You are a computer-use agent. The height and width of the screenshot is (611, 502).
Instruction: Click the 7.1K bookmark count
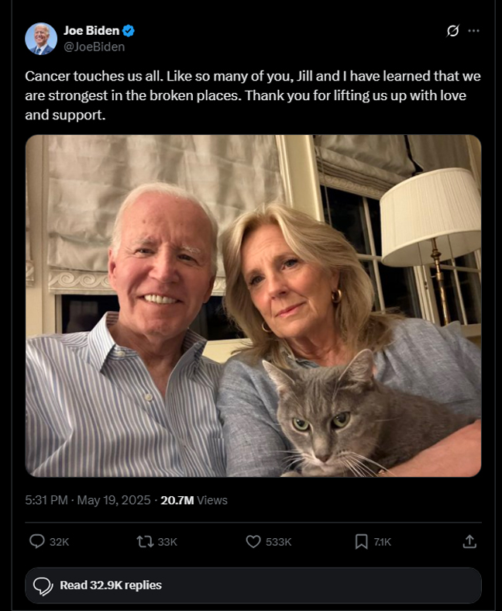383,542
